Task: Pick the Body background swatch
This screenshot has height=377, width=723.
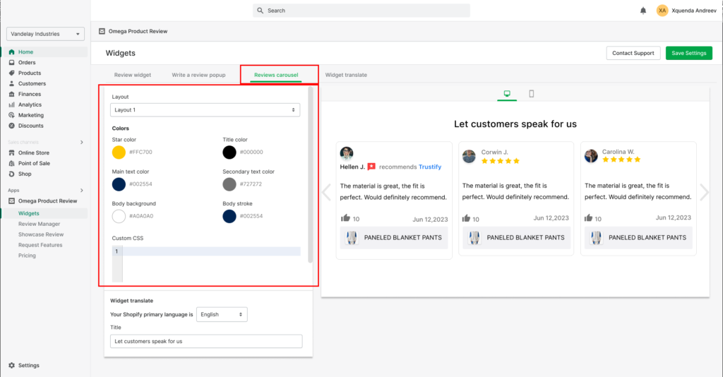Action: pyautogui.click(x=119, y=216)
